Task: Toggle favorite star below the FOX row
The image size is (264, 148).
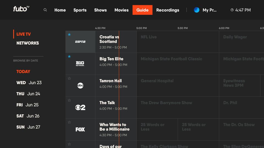Action: point(69,144)
